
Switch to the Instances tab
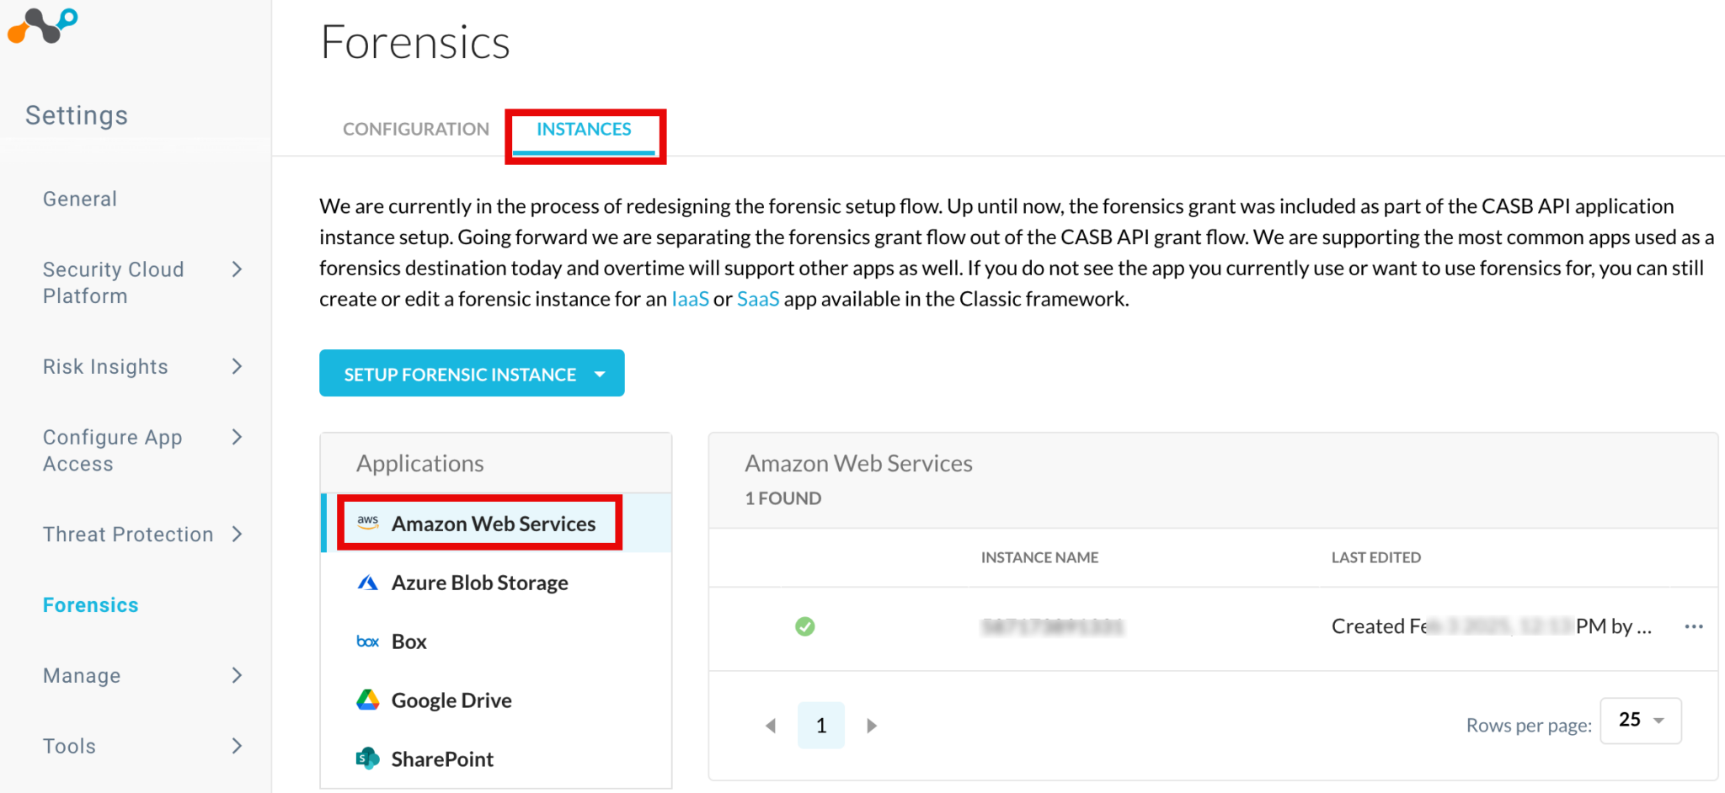click(x=584, y=129)
